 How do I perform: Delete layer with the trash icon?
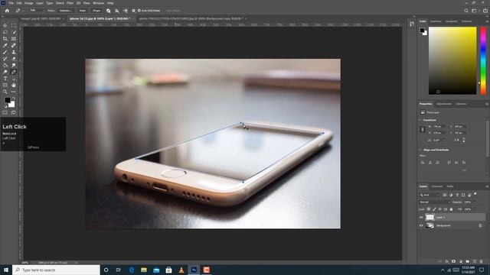(482, 261)
